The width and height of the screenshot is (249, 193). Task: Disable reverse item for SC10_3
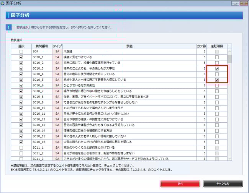tap(217, 68)
